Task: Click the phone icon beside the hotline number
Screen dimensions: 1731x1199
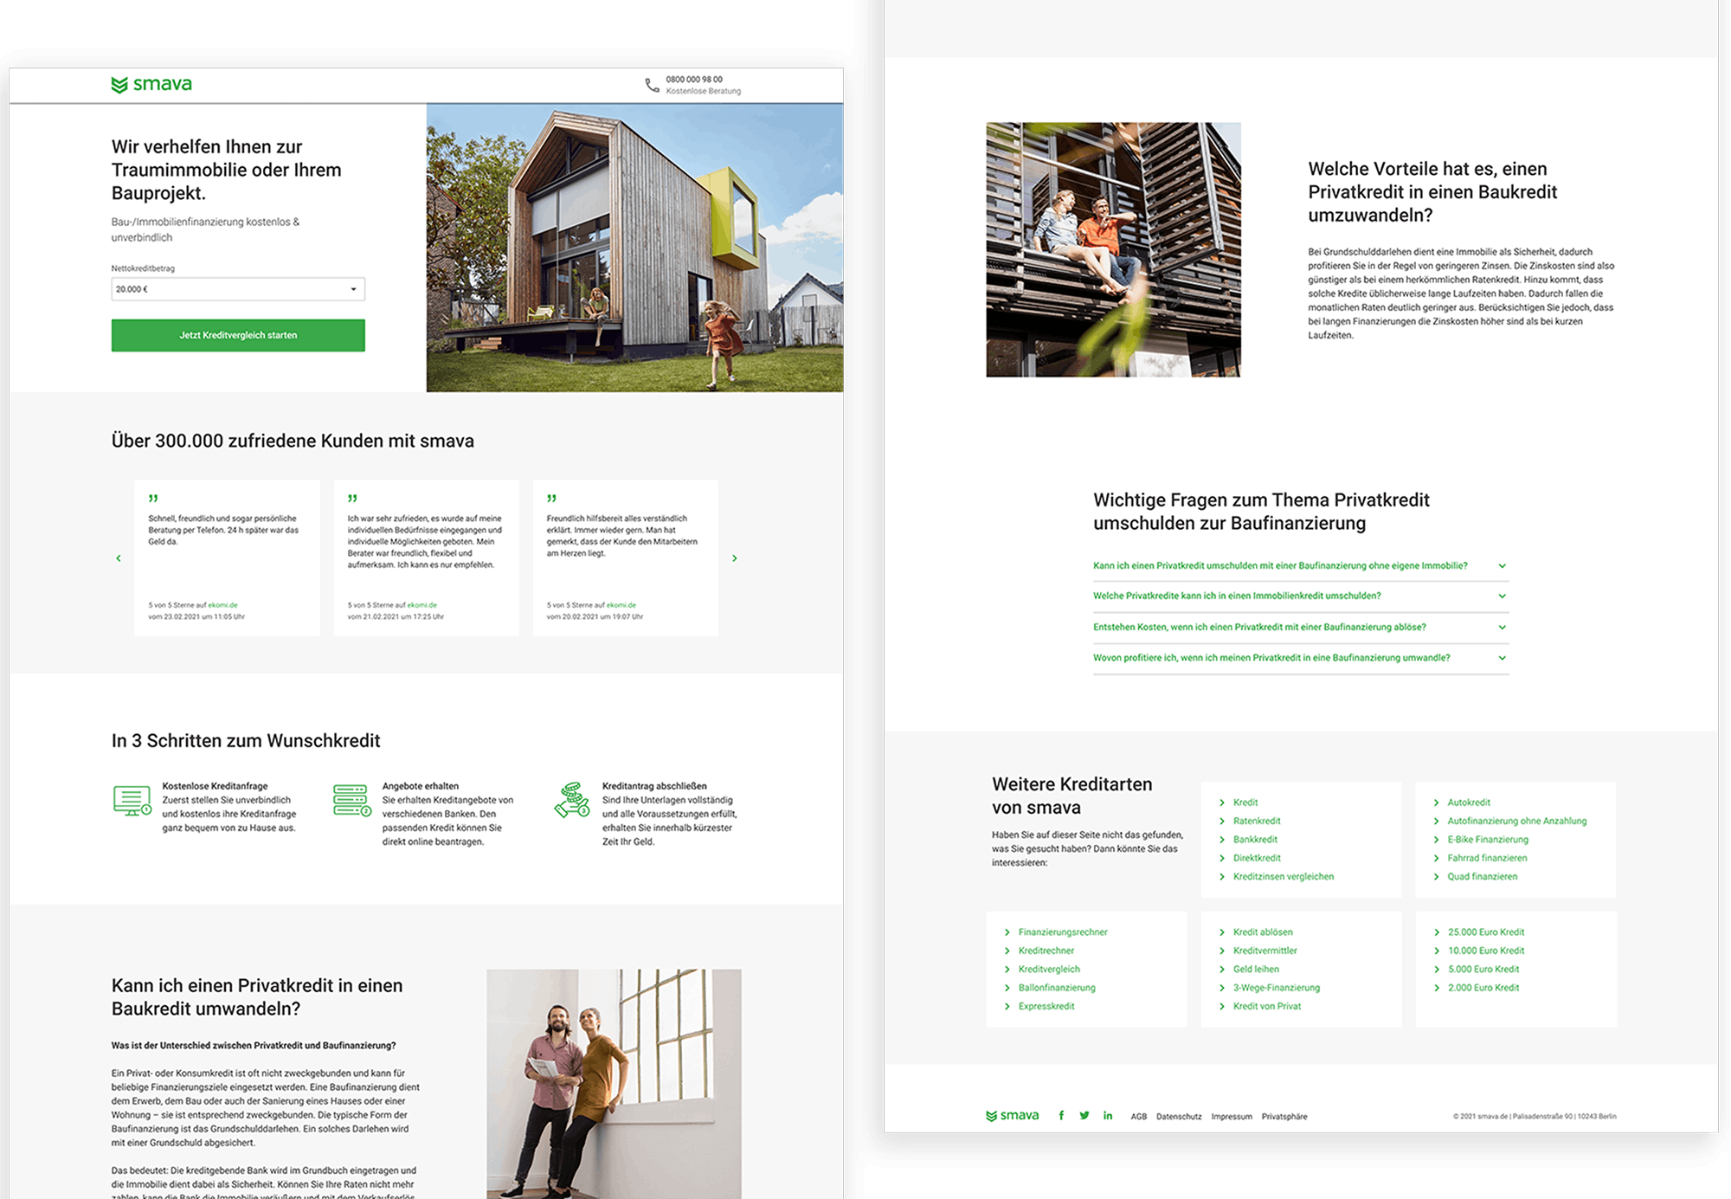Action: click(x=652, y=85)
